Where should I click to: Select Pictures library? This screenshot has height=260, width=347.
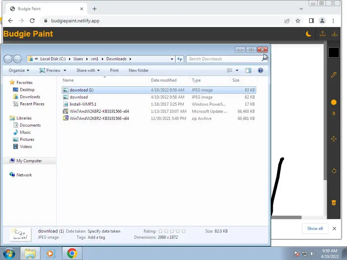[27, 139]
